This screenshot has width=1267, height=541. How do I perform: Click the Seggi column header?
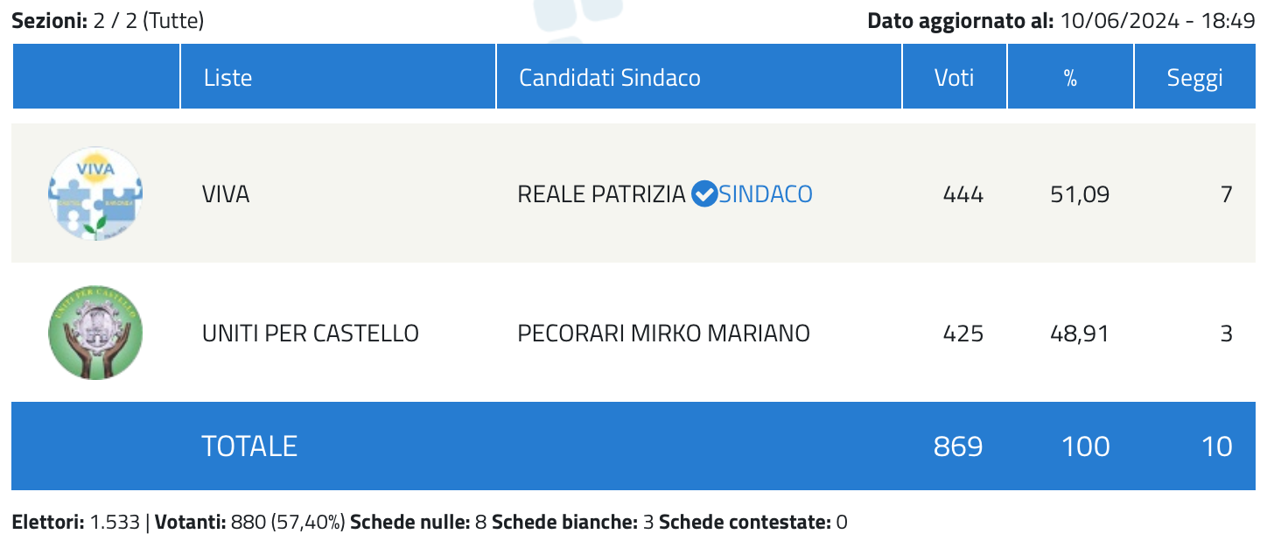(1195, 77)
